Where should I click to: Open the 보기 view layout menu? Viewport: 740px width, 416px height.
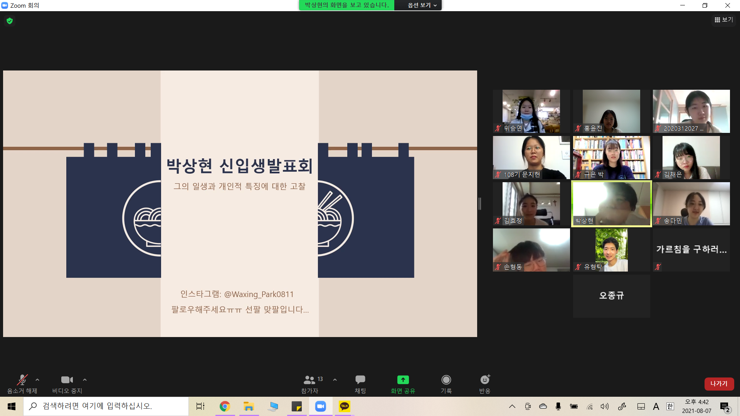(x=724, y=20)
